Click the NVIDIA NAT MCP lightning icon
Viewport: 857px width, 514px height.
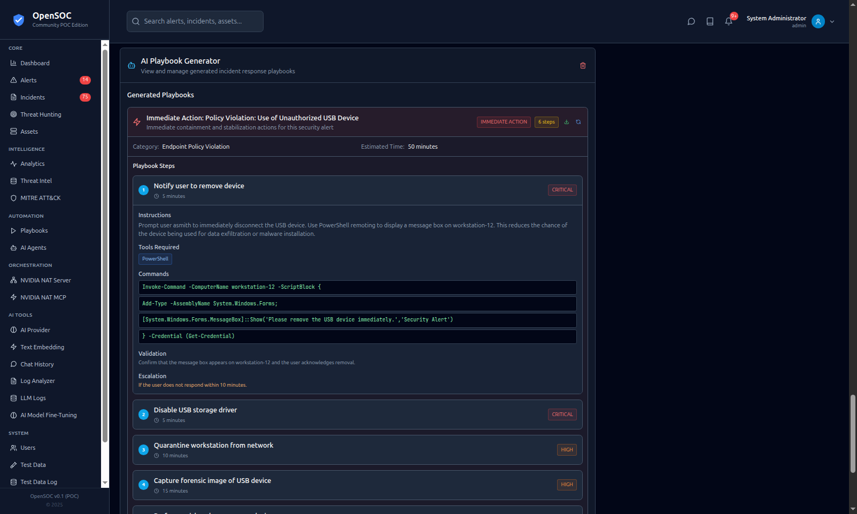click(13, 297)
